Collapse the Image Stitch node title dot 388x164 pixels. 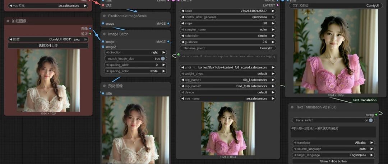coord(104,34)
